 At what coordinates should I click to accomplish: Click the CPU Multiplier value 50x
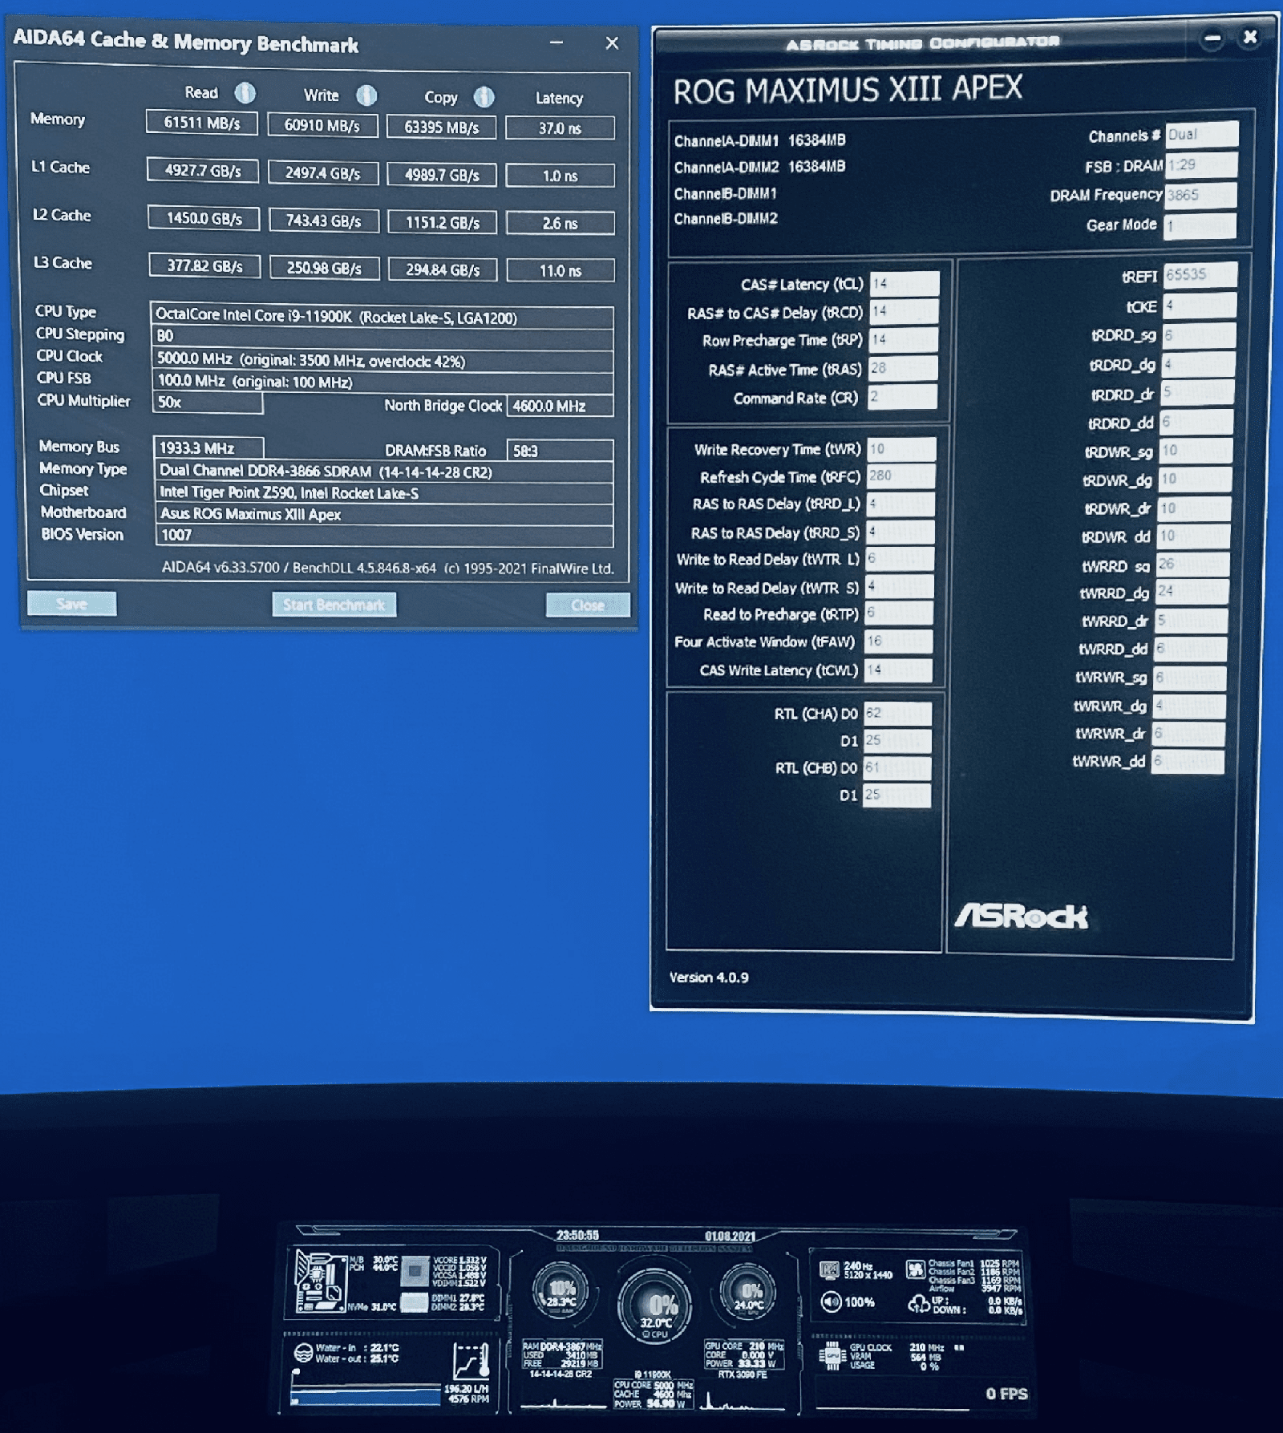click(x=208, y=403)
